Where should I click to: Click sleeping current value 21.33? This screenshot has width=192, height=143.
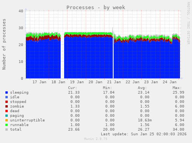pyautogui.click(x=74, y=93)
